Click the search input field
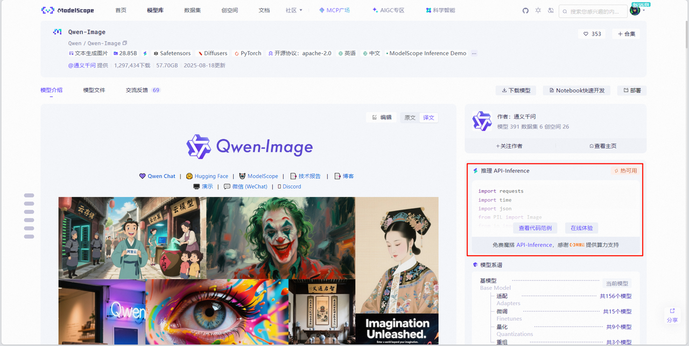The width and height of the screenshot is (689, 346). (596, 11)
